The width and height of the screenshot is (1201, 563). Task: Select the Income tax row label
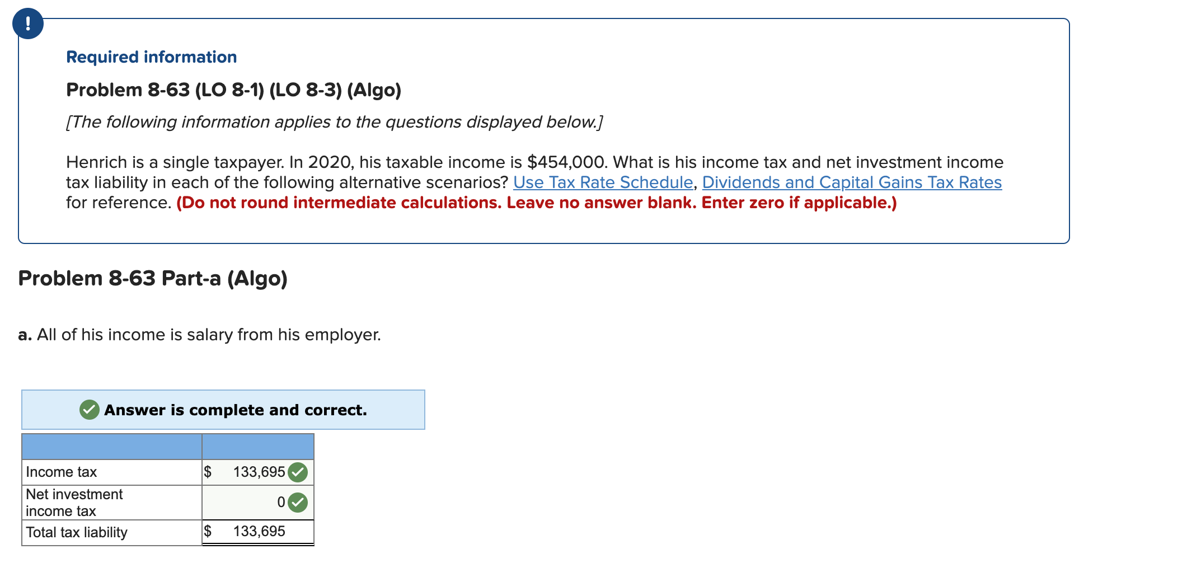point(62,472)
